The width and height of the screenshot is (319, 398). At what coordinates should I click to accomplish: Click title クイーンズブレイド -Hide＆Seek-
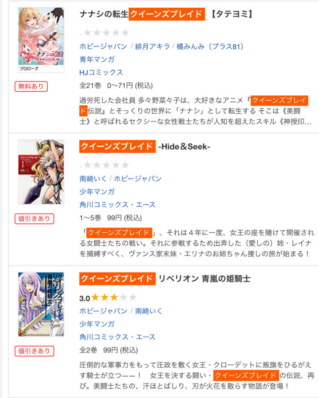coord(145,147)
